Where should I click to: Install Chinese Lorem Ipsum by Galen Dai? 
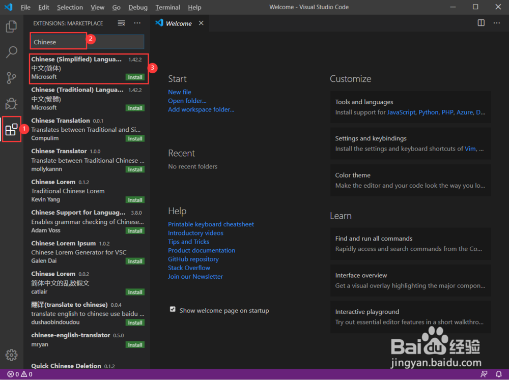(135, 261)
